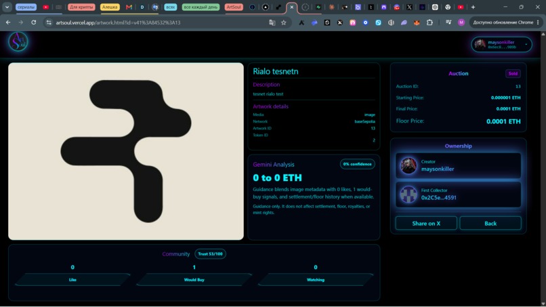Click the Like button

coord(72,279)
